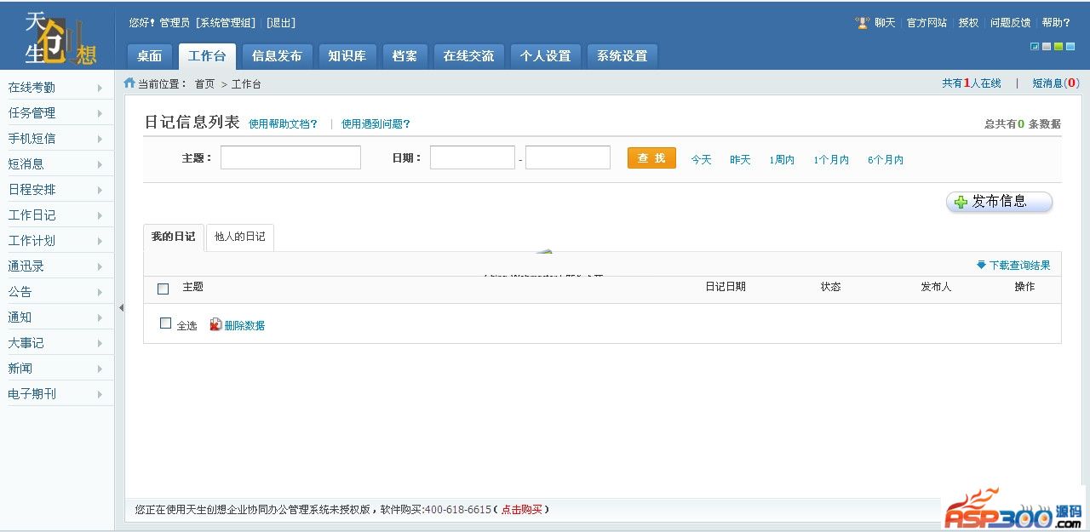The image size is (1090, 532).
Task: Select the green theme color swatch
Action: 1058,47
